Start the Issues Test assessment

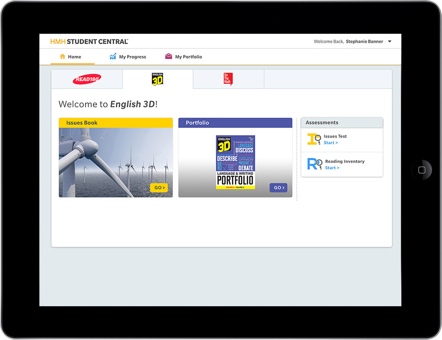coord(331,143)
